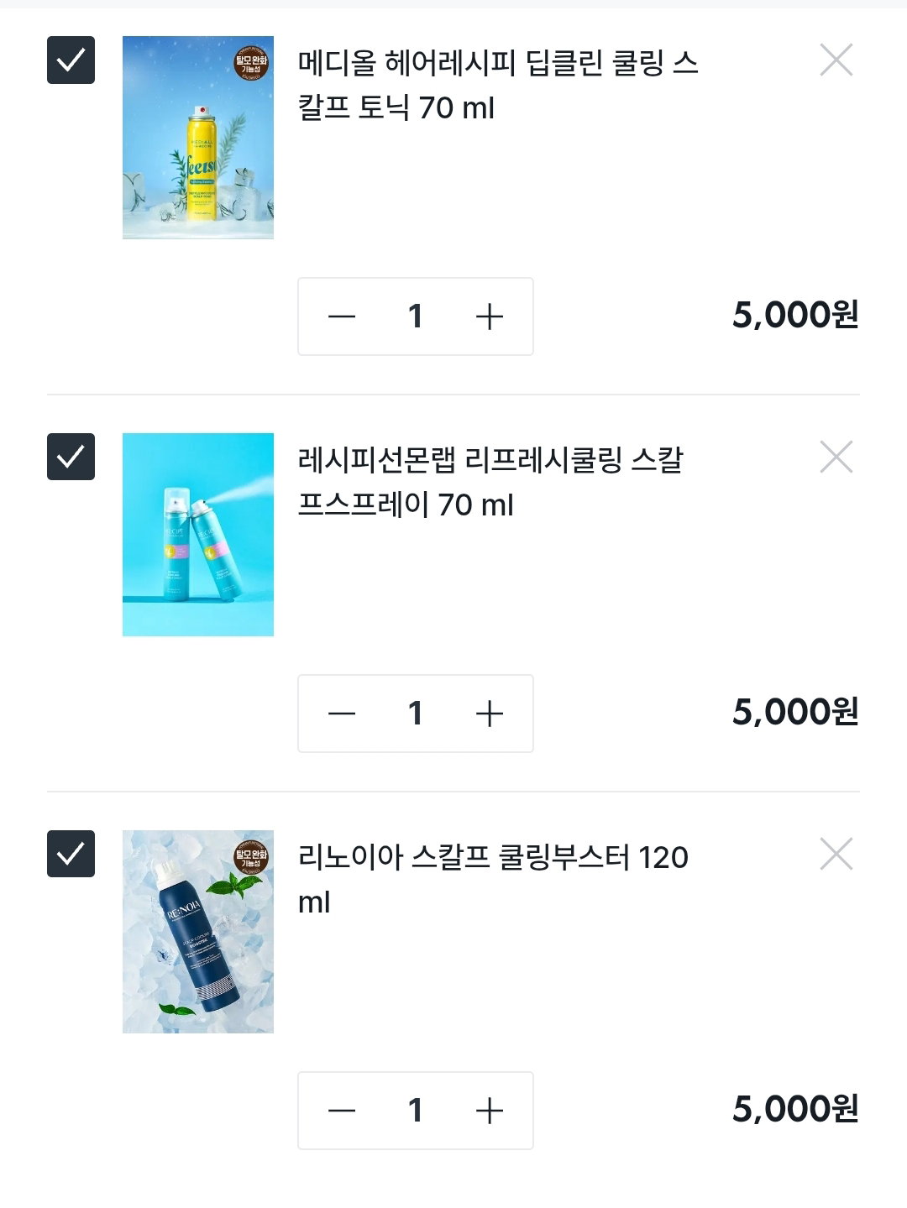Click quantity value field of 메디올 tonic
Screen dimensions: 907x1208
tap(415, 316)
